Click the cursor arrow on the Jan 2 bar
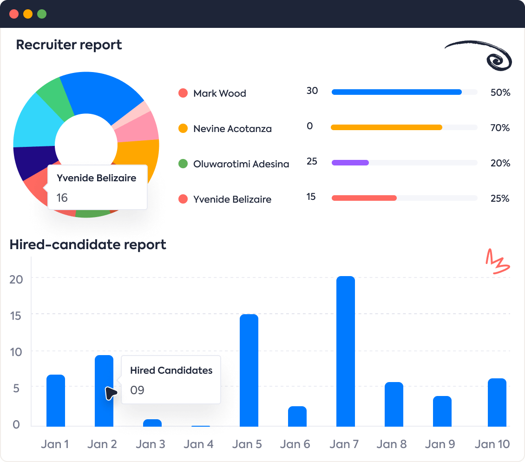Viewport: 525px width, 462px height. (x=112, y=393)
